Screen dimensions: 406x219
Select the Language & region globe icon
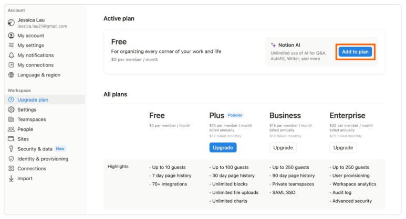11,75
